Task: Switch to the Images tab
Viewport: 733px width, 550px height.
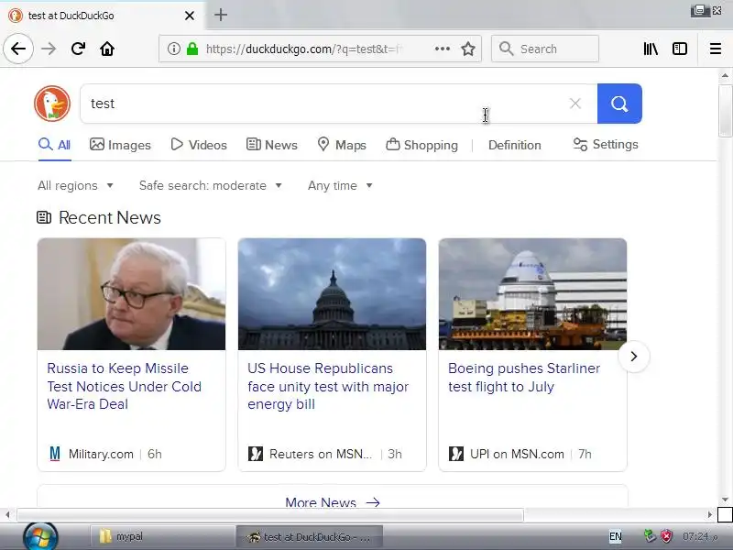Action: tap(120, 145)
